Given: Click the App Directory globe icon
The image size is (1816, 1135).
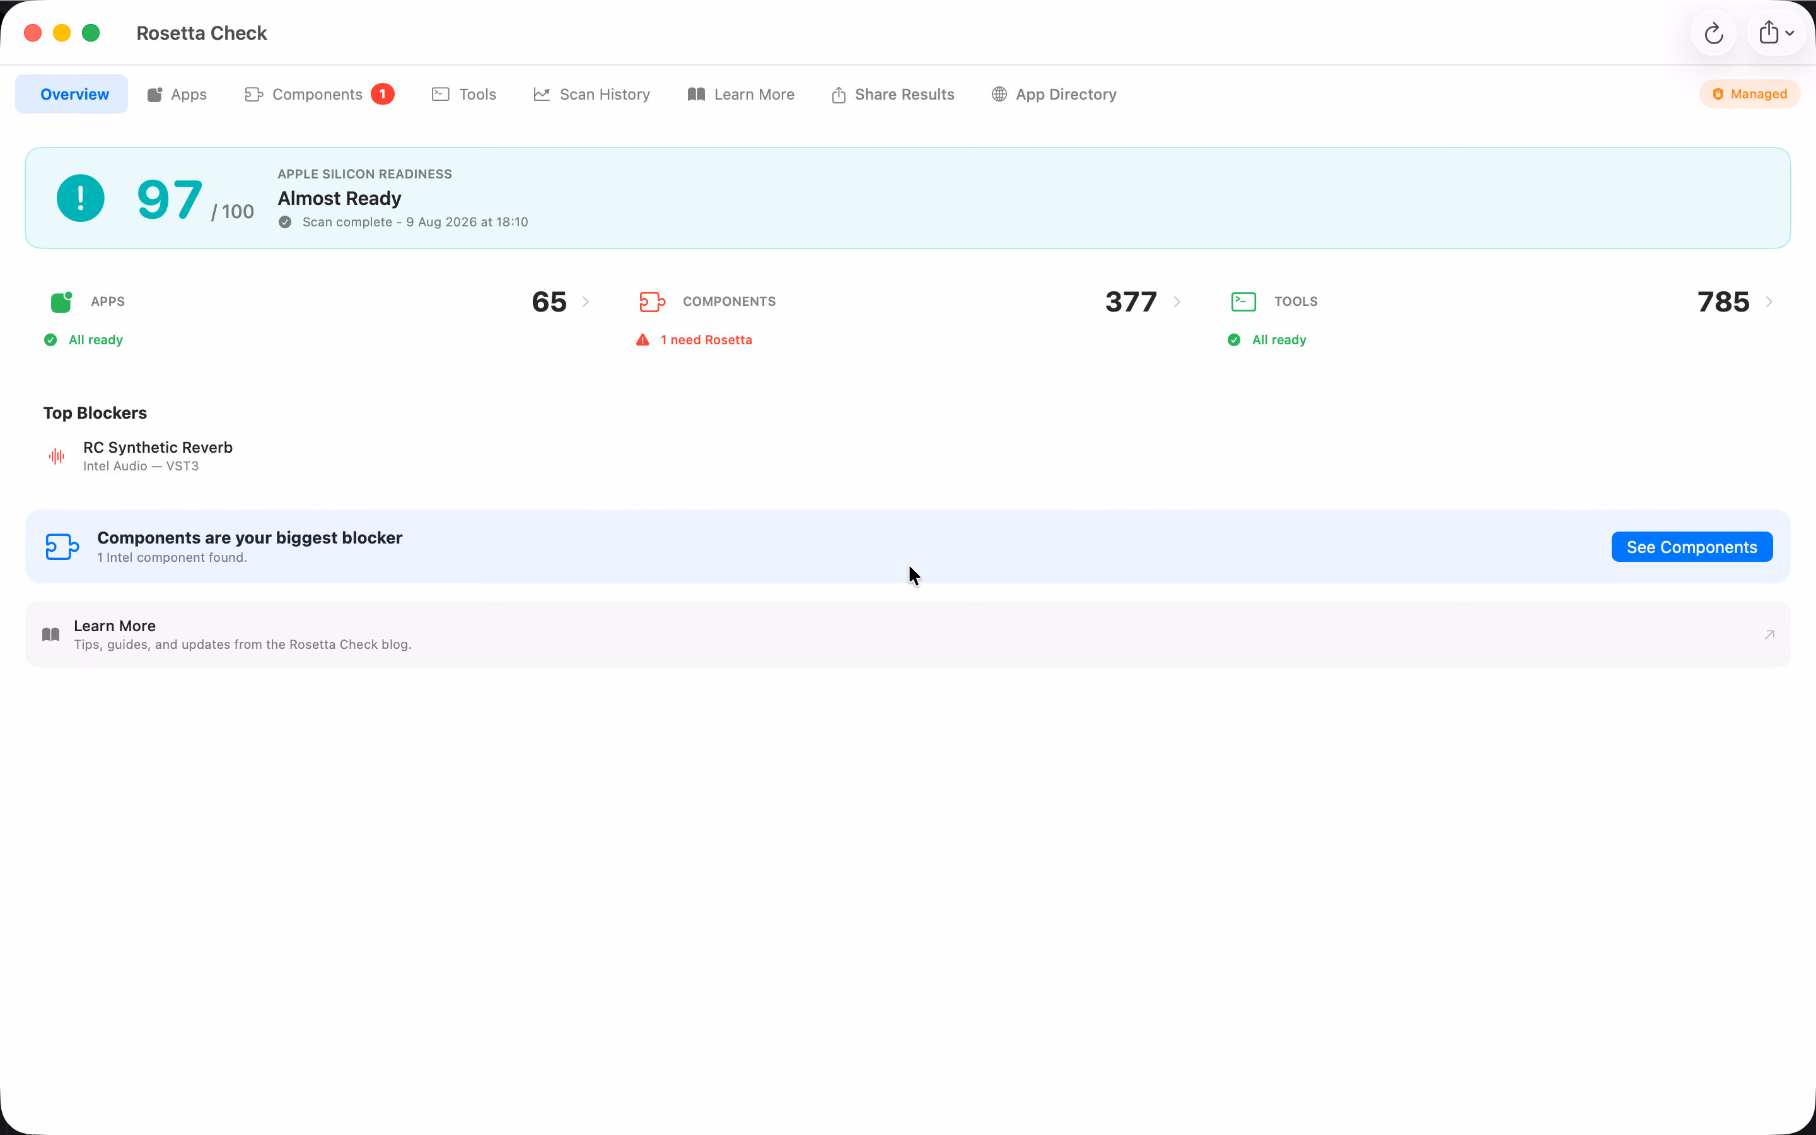Looking at the screenshot, I should point(999,94).
